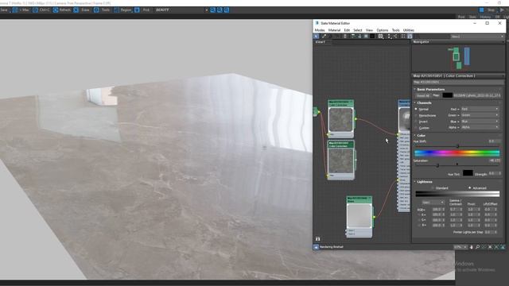Open the Select menu
The height and width of the screenshot is (286, 509).
(x=357, y=30)
